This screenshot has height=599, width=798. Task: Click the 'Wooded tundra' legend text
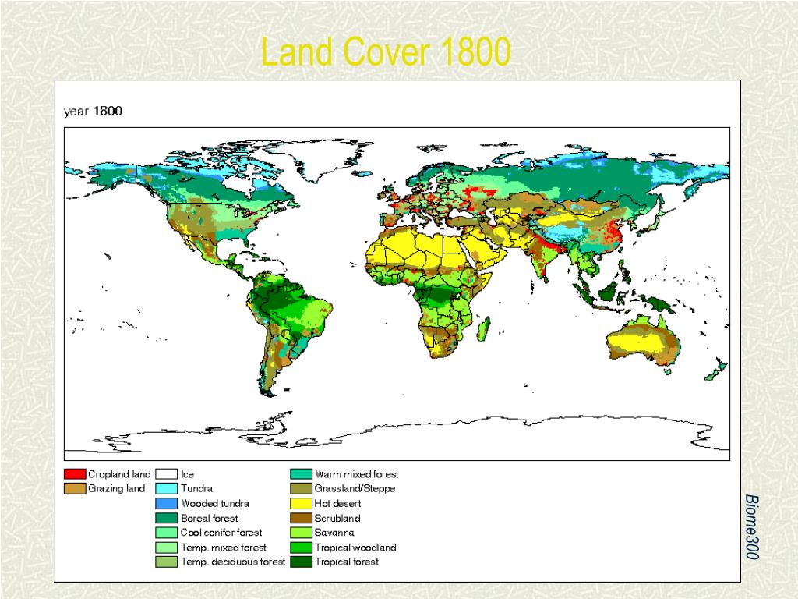point(215,503)
